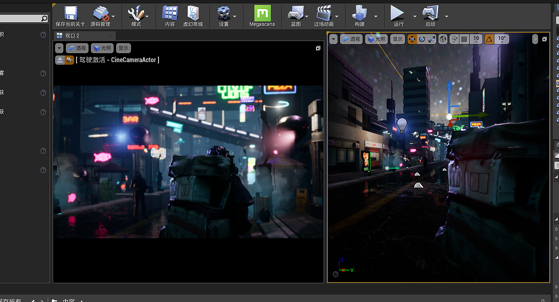Expand hidden right viewport toolbar items
559x302 pixels.
[535, 39]
